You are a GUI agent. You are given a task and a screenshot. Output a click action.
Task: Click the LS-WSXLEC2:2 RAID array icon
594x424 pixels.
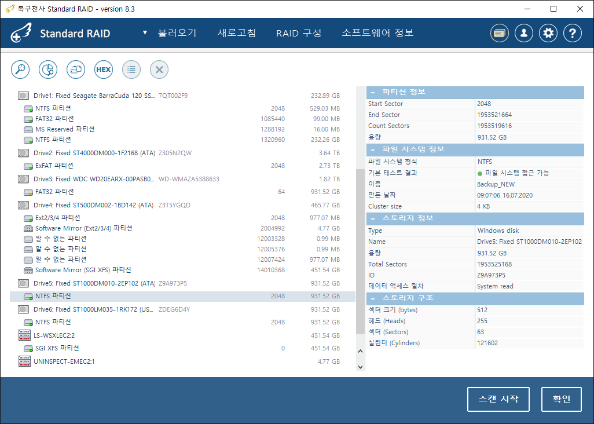coord(24,335)
